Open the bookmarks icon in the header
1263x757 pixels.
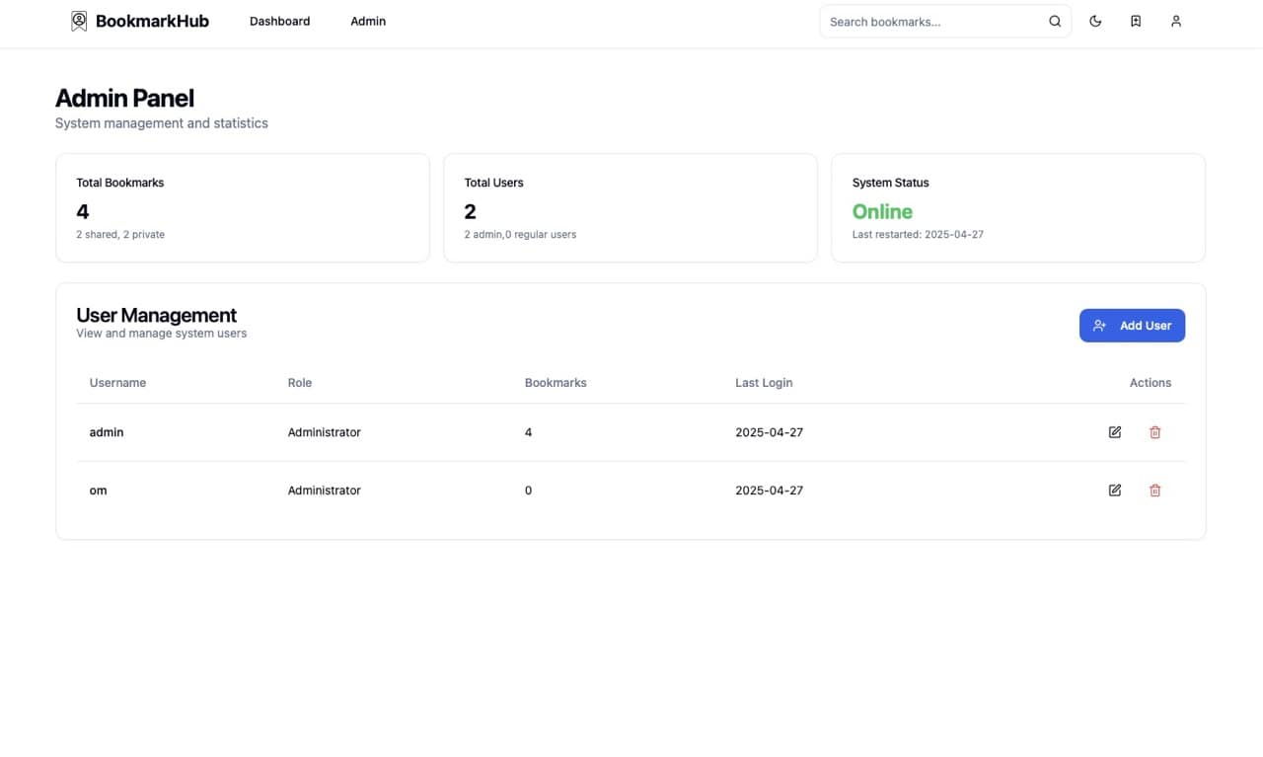[x=1136, y=22]
